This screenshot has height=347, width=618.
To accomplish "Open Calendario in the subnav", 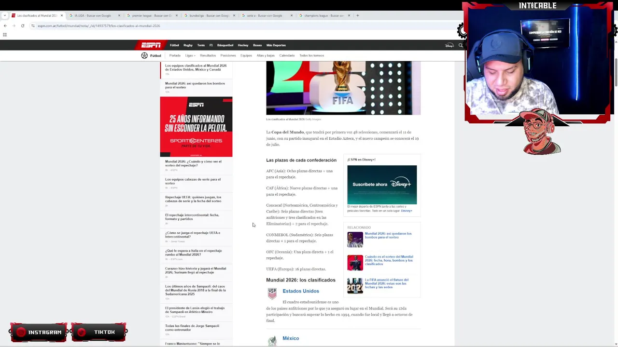I will tap(287, 55).
